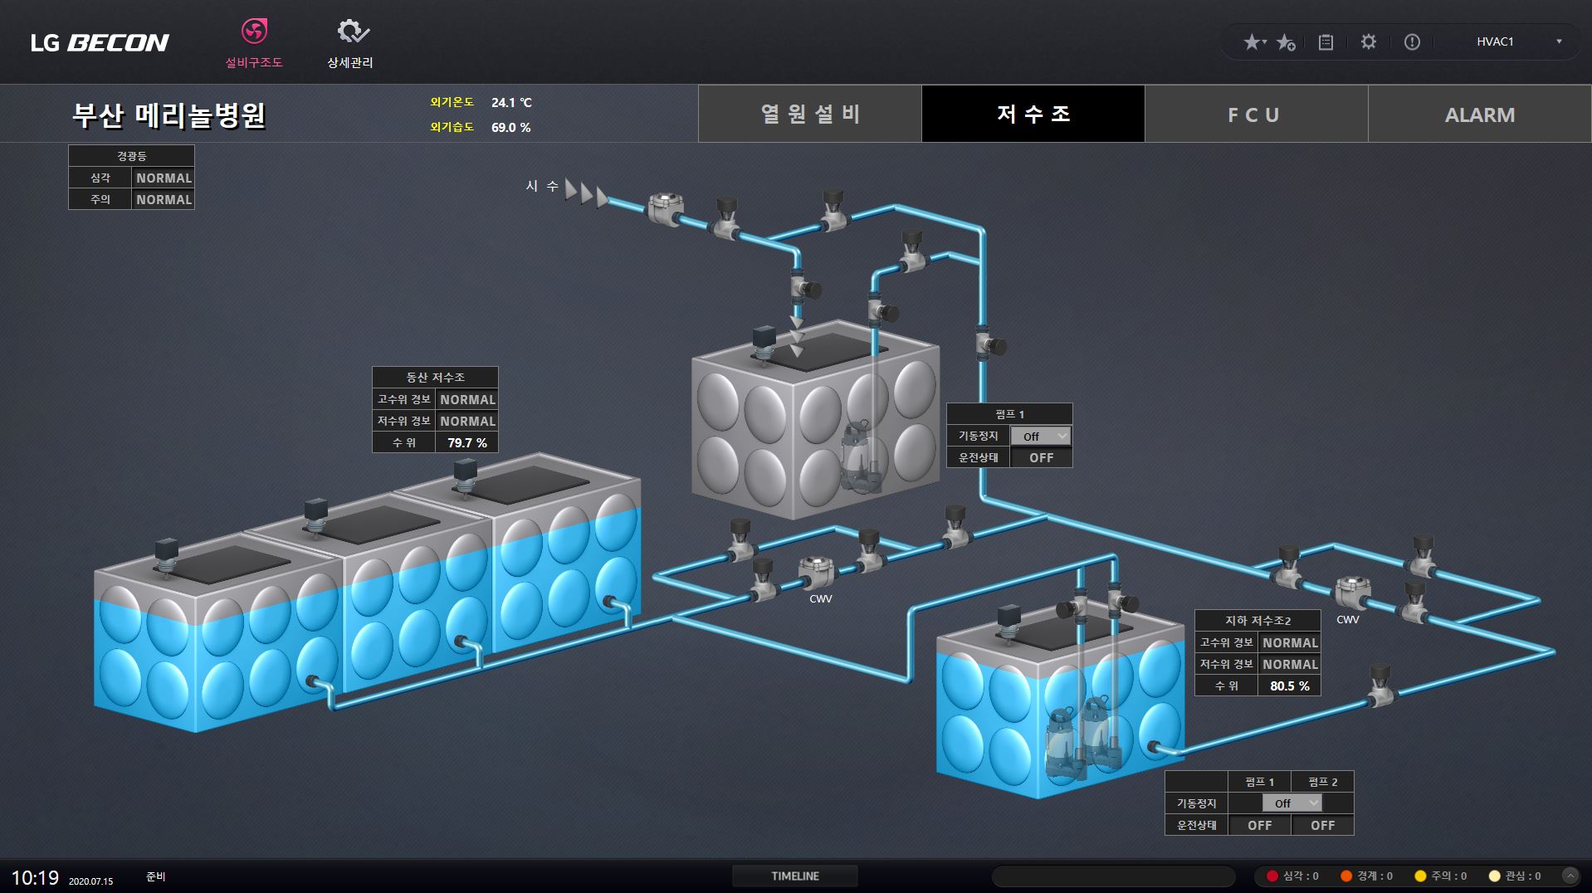Open 상세관리 gear-check icon
The image size is (1592, 893).
point(351,33)
